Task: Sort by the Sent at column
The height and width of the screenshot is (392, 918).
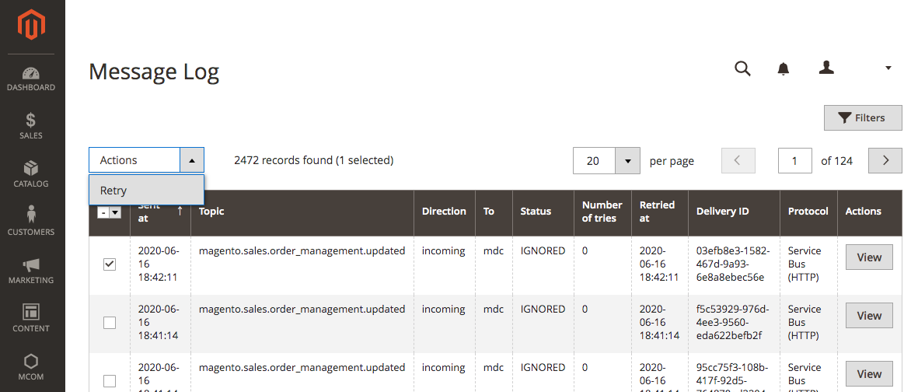Action: pos(160,212)
